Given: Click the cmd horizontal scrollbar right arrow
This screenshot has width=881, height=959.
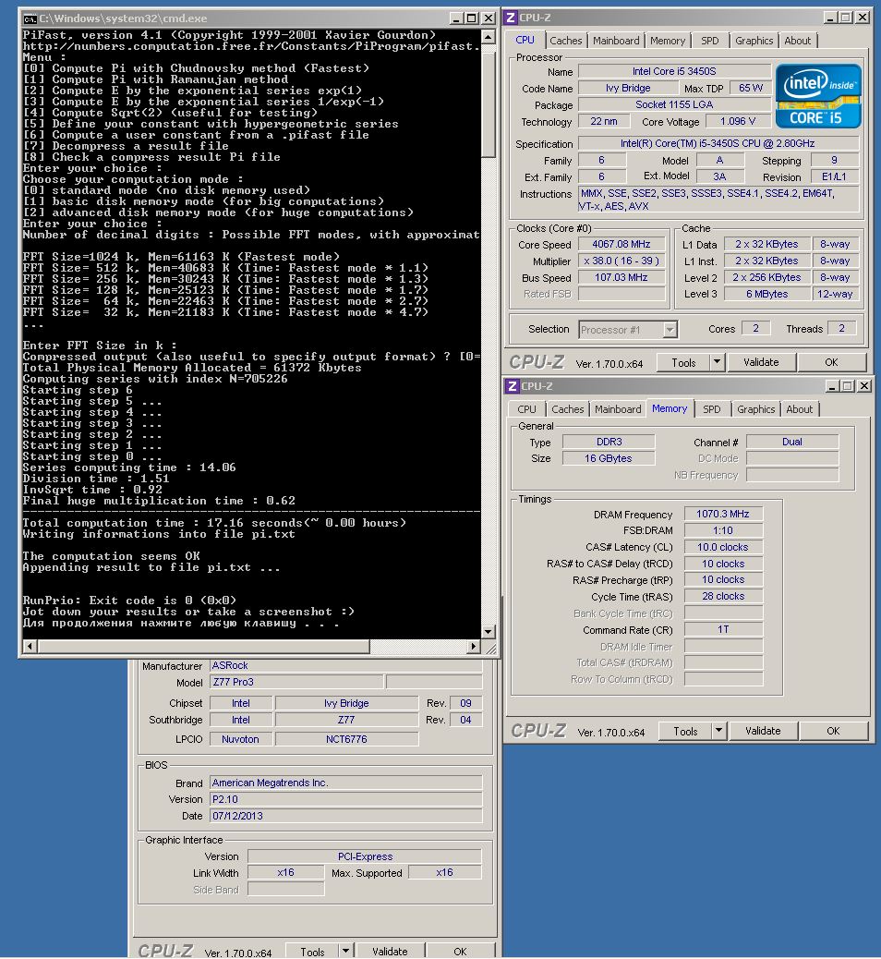Looking at the screenshot, I should 473,646.
